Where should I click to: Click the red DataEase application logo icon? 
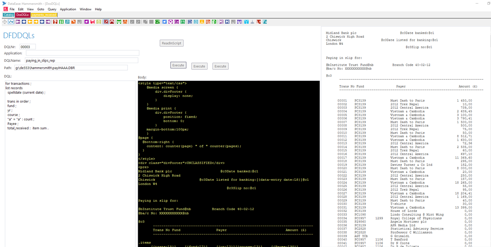[5, 9]
